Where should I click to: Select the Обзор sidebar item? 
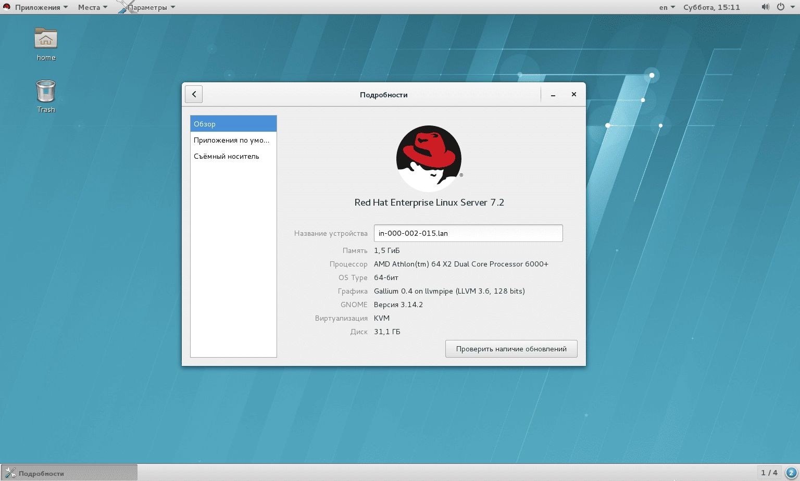point(233,124)
